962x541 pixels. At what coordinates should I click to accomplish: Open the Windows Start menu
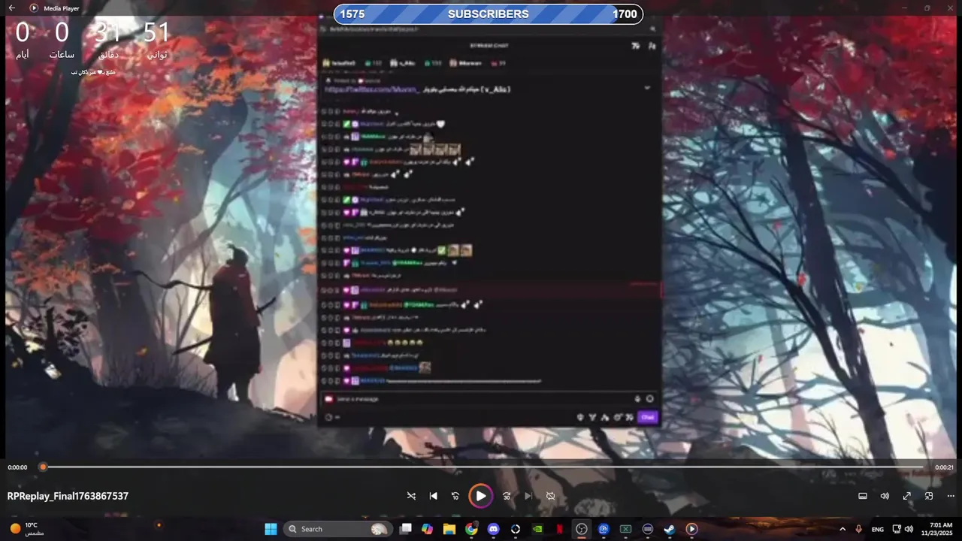[271, 529]
